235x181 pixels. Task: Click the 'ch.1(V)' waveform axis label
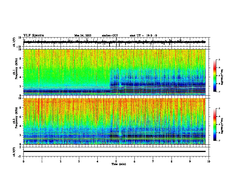(x=14, y=42)
